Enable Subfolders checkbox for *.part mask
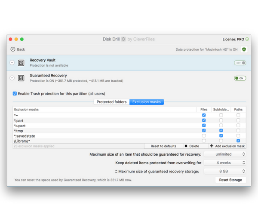 [221, 120]
